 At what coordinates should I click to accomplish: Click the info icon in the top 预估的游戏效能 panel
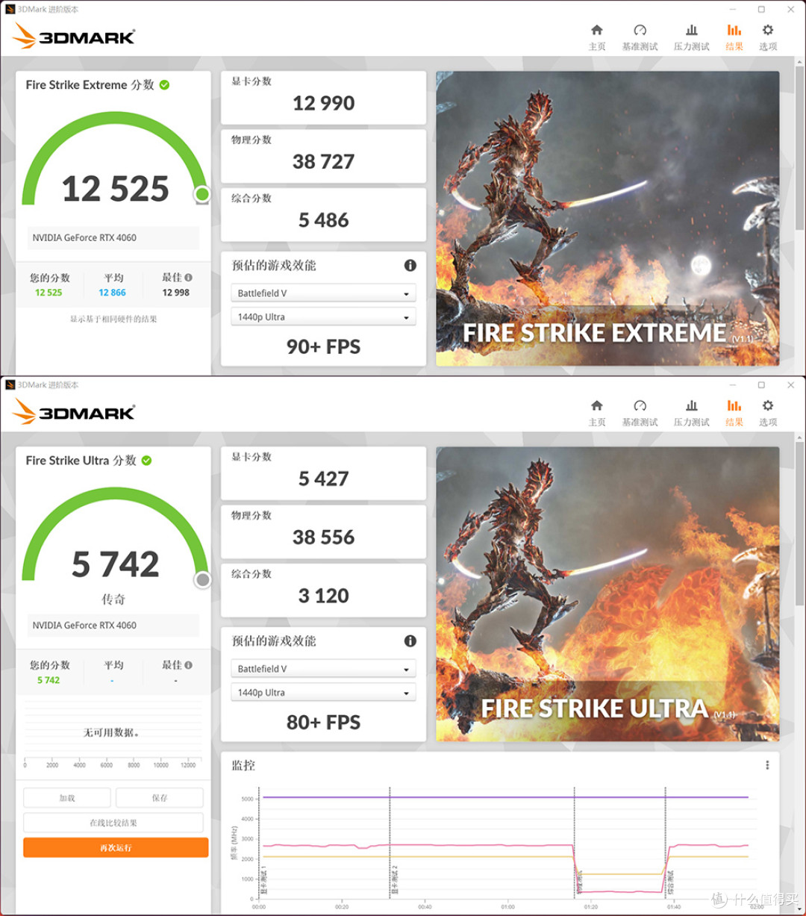pos(410,265)
